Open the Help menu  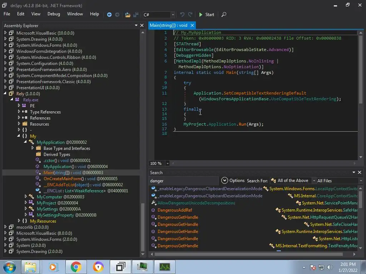[x=94, y=14]
